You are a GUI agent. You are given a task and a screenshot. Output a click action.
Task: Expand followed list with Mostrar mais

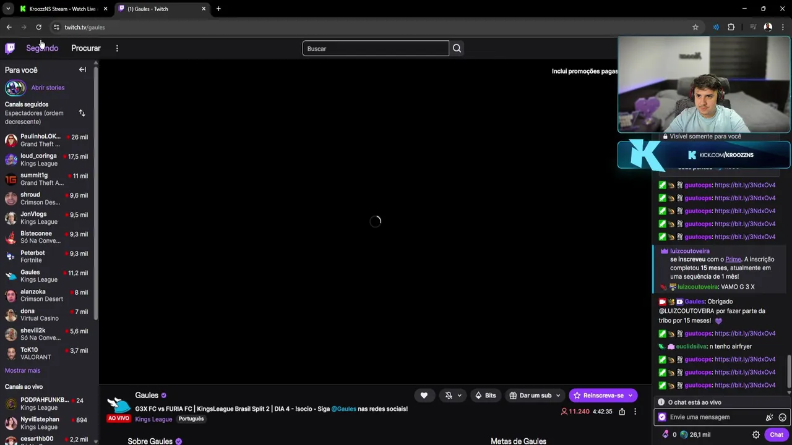pyautogui.click(x=22, y=370)
